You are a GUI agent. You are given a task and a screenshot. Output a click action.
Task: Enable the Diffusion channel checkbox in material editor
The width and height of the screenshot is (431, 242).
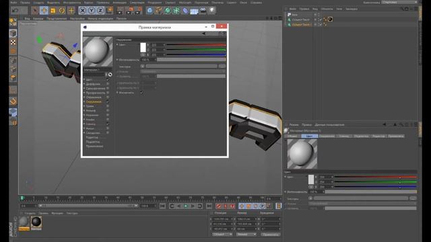(x=108, y=84)
